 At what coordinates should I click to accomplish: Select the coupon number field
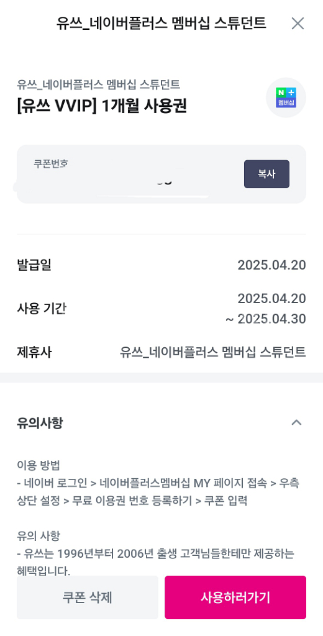pos(161,174)
